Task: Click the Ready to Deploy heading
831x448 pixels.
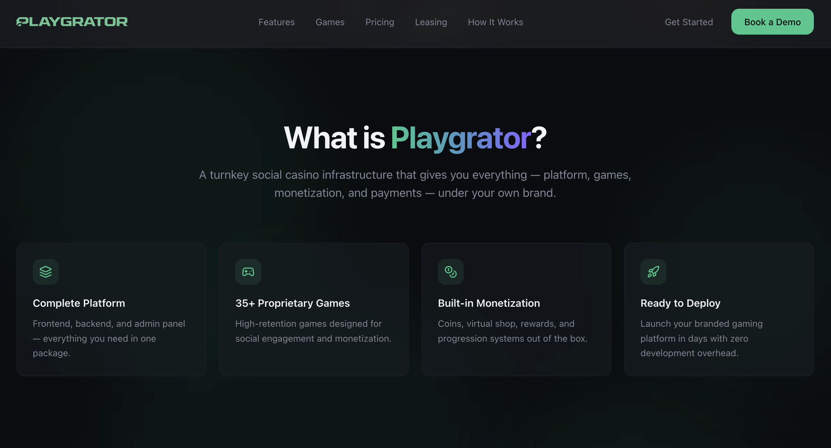Action: 680,303
